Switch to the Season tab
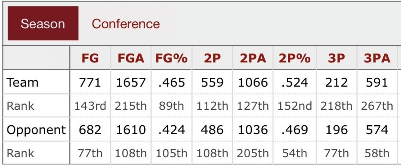401x166 pixels. click(43, 24)
